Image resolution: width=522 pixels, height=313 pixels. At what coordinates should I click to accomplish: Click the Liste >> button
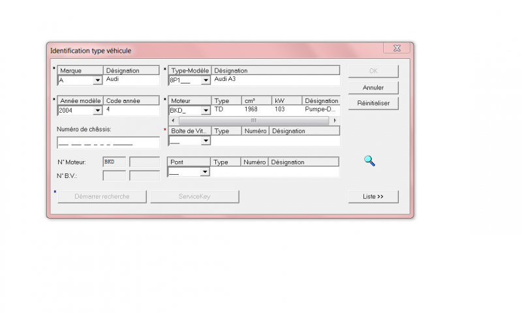click(x=373, y=196)
